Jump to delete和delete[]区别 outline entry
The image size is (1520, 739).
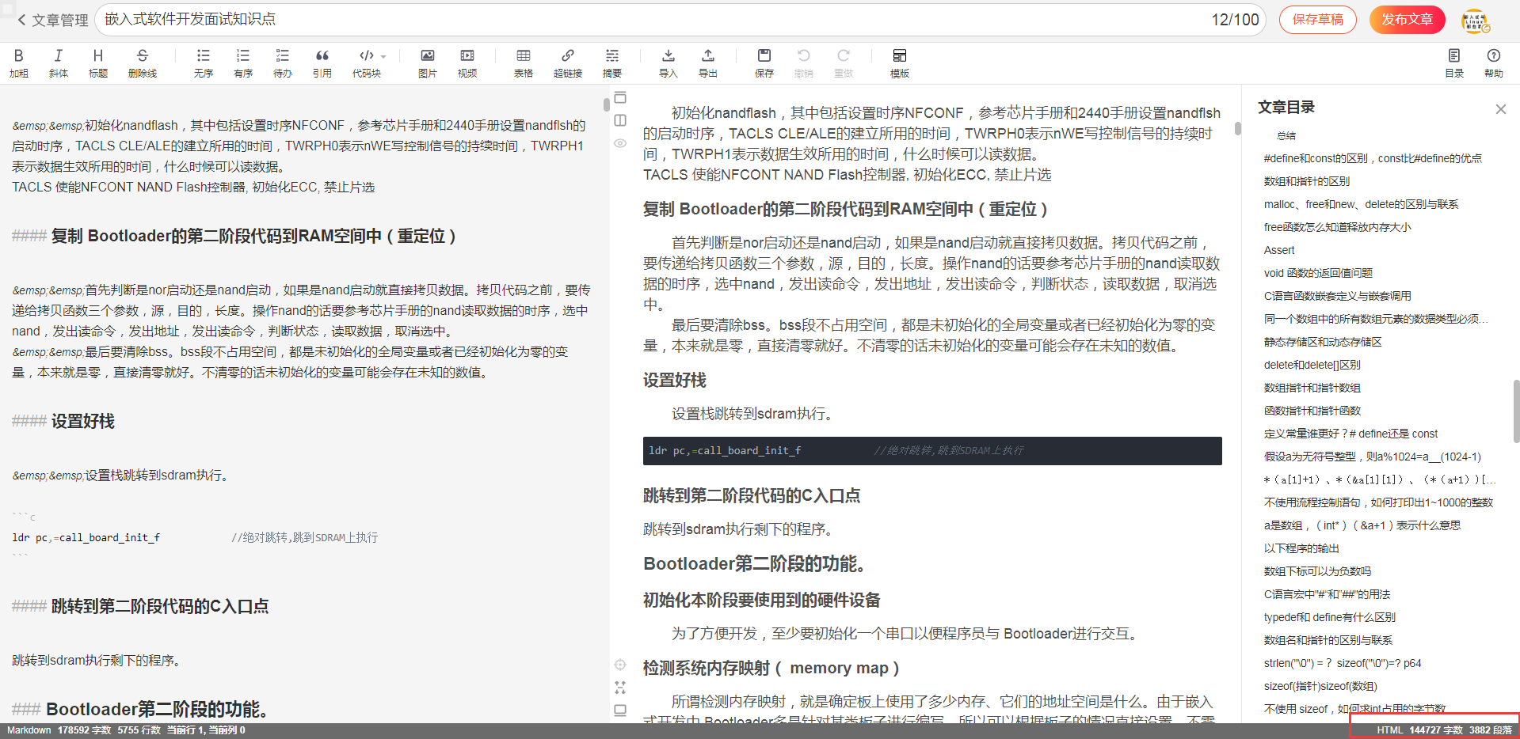coord(1312,365)
